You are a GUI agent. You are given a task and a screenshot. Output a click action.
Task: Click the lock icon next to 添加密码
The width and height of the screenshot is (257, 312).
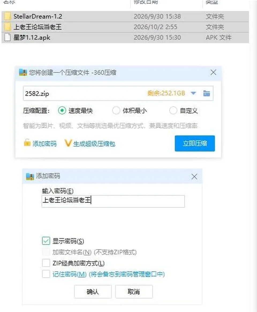pos(27,143)
